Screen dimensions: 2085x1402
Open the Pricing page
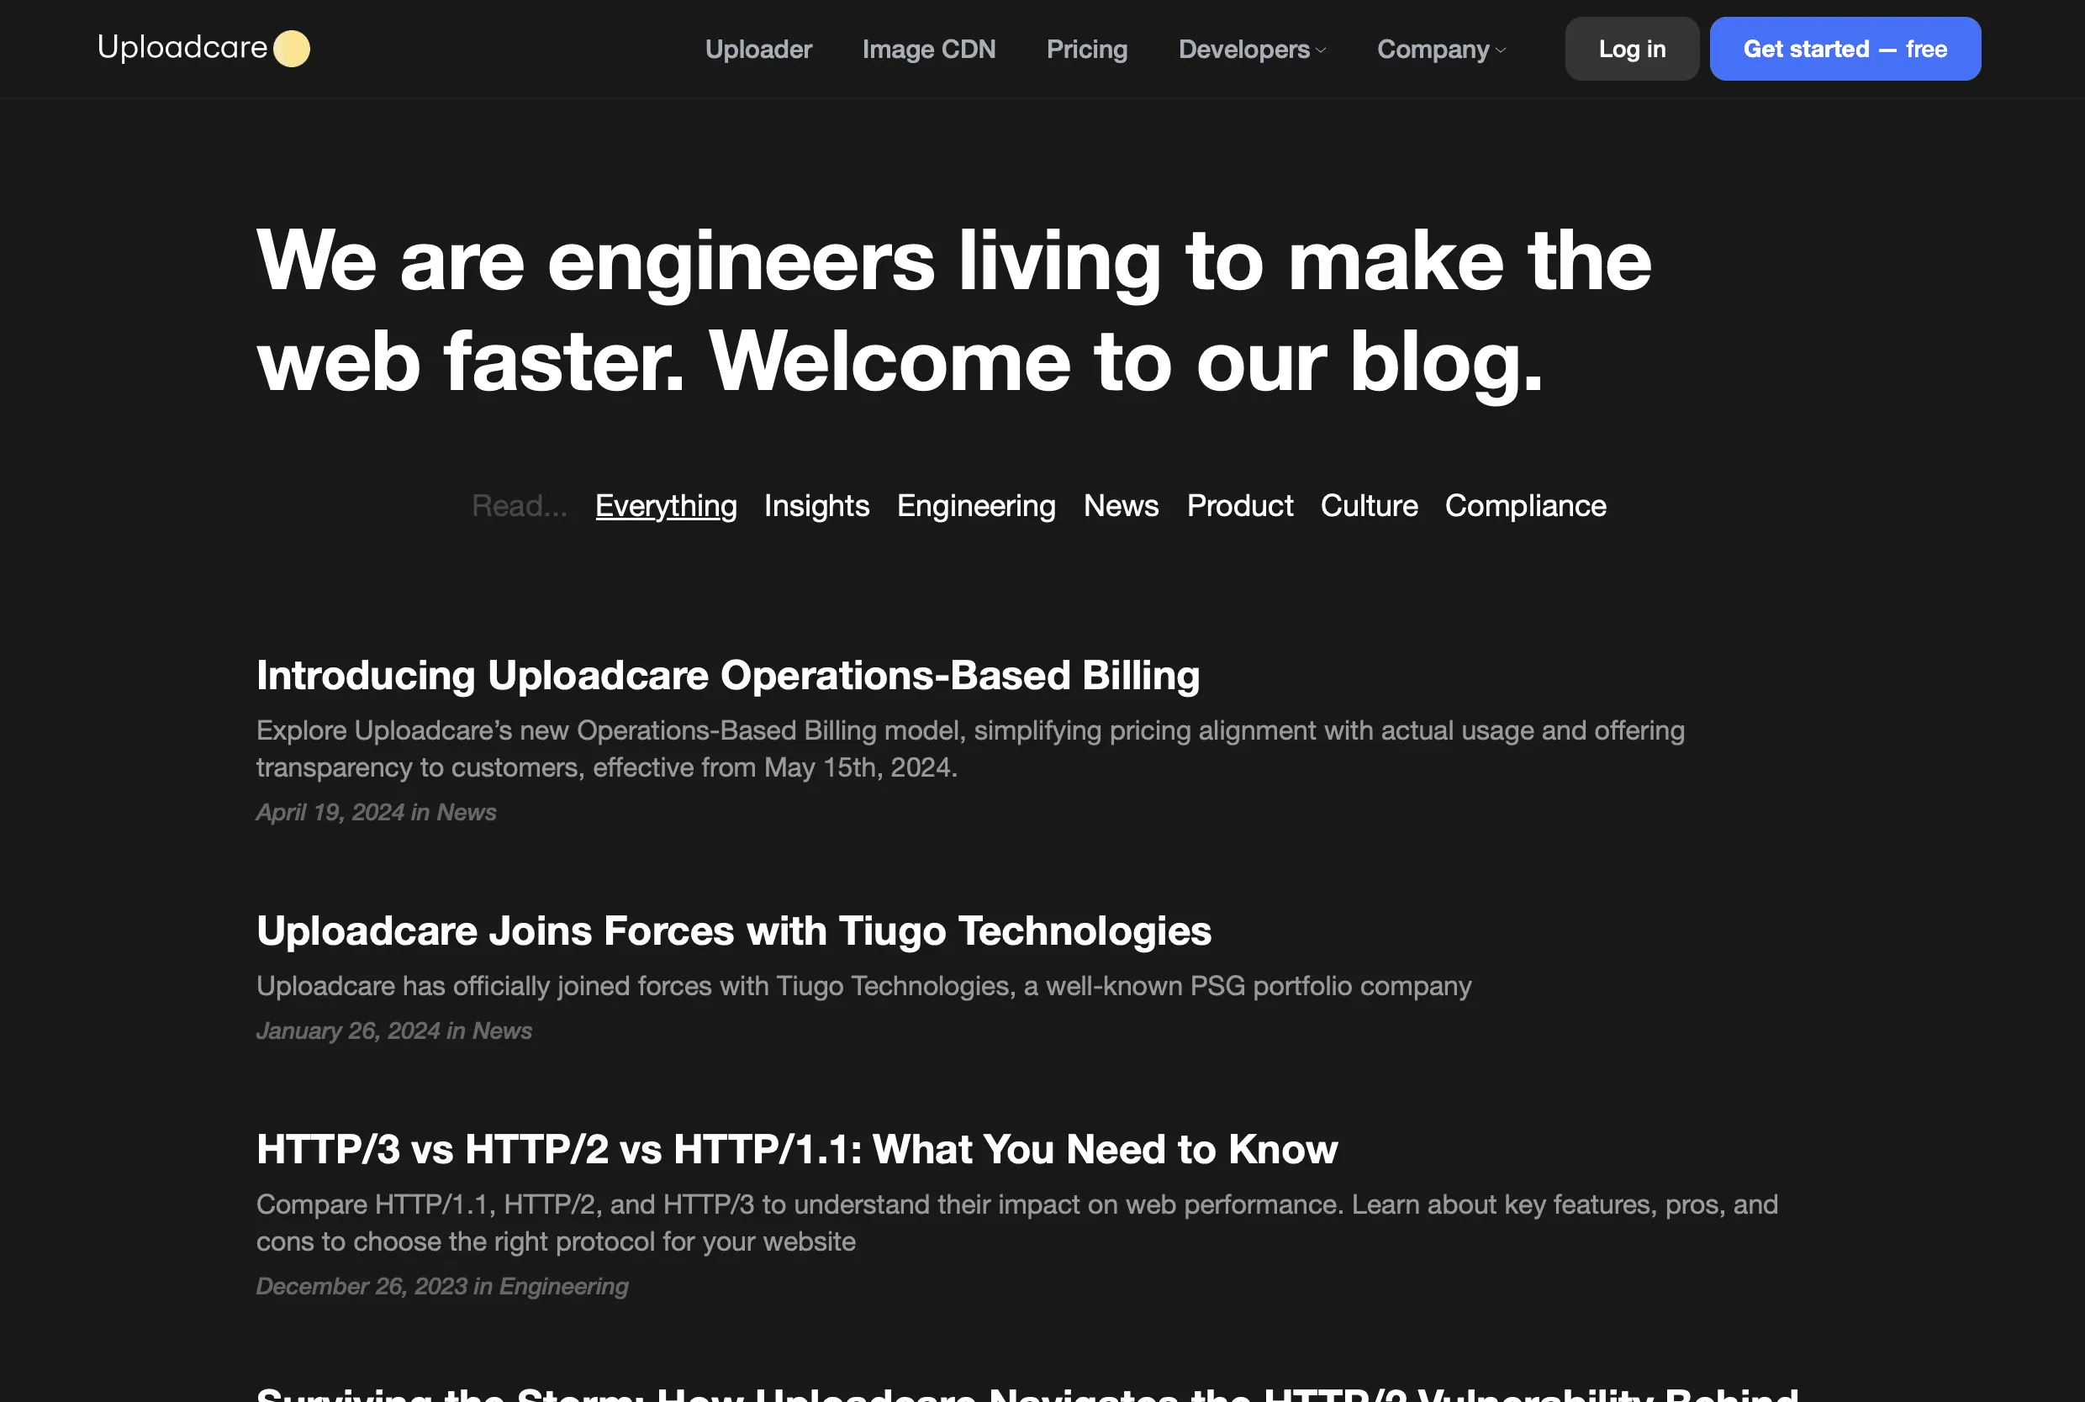pos(1087,50)
